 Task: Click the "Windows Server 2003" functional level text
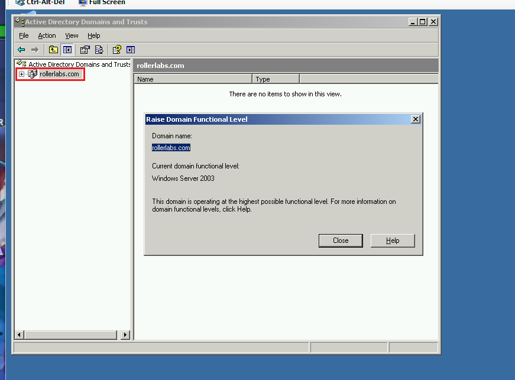click(183, 178)
